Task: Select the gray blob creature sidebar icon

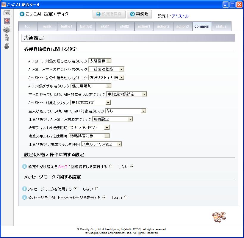Action: click(7, 29)
